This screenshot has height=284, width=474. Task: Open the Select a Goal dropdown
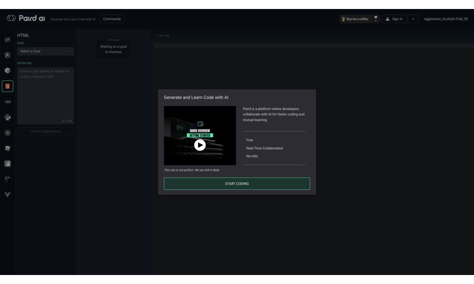(x=46, y=51)
